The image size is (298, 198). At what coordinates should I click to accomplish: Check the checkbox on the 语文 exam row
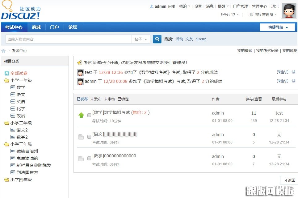[x=89, y=136]
